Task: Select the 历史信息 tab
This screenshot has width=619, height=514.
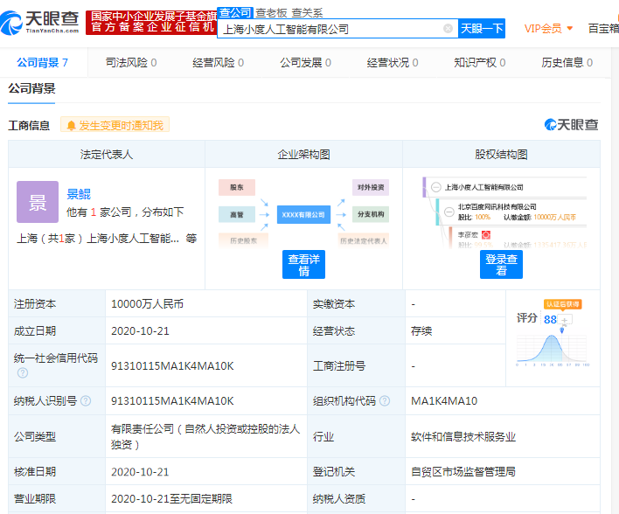Action: click(567, 62)
